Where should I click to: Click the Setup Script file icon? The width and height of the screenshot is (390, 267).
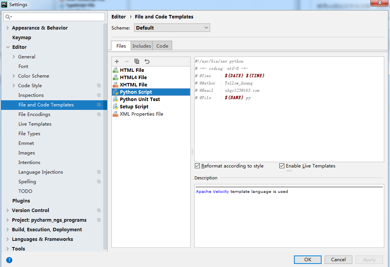[115, 107]
